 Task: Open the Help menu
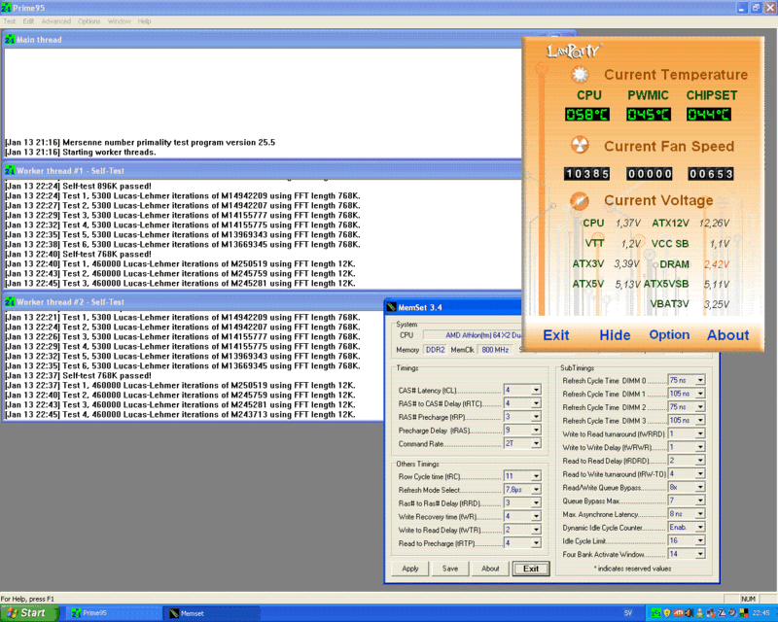click(144, 21)
